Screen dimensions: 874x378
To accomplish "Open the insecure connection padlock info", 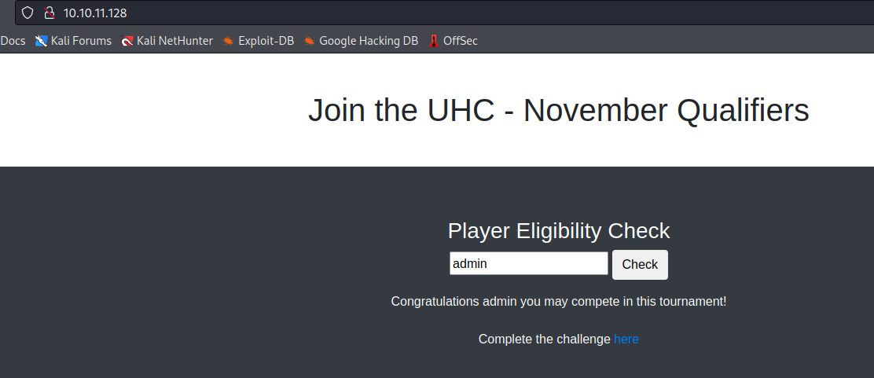I will pyautogui.click(x=49, y=13).
